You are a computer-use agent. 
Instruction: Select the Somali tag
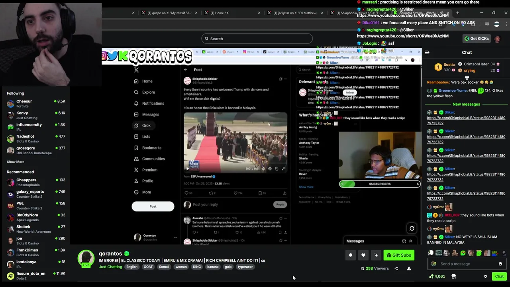pos(164,267)
